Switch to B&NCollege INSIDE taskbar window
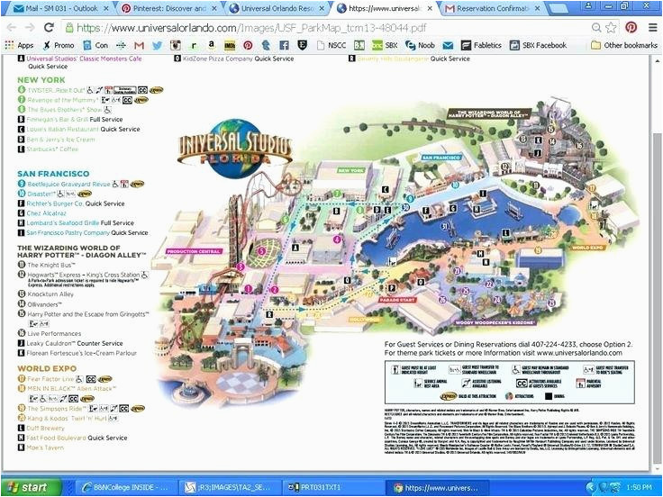The height and width of the screenshot is (497, 663). click(126, 487)
